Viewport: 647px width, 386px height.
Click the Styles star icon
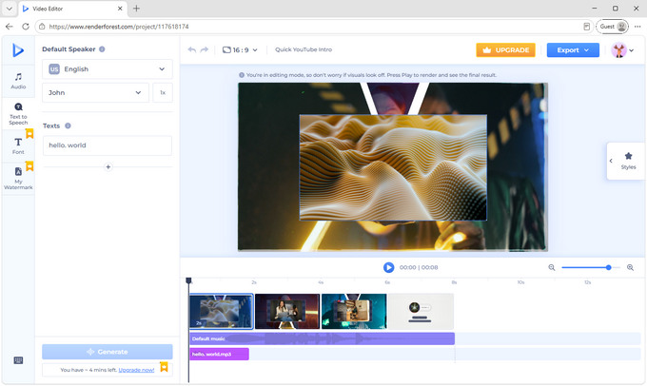pos(628,156)
